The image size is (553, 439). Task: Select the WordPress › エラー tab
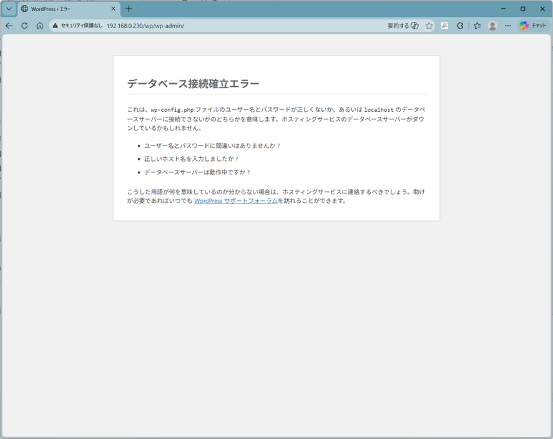coord(62,9)
